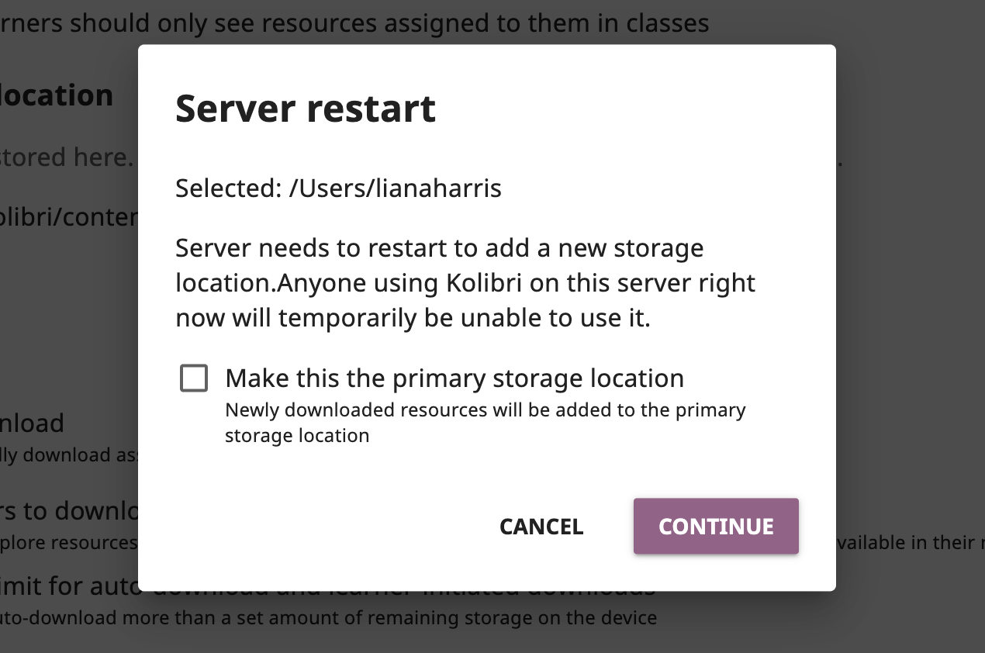Screen dimensions: 985x653
Task: Click the CONTINUE button
Action: point(714,526)
